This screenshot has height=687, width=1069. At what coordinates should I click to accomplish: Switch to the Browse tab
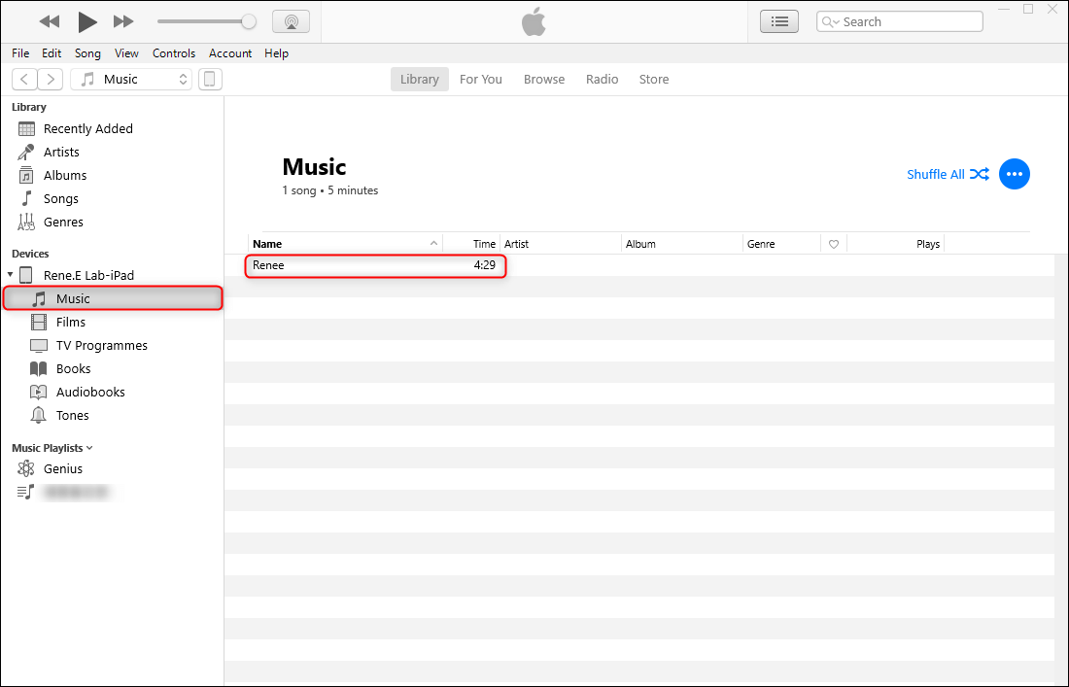tap(544, 79)
